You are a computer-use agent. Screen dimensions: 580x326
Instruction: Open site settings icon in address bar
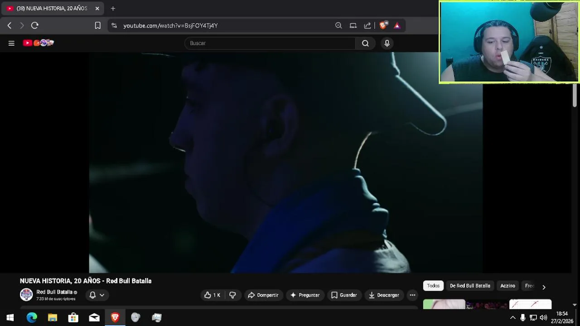(x=114, y=26)
